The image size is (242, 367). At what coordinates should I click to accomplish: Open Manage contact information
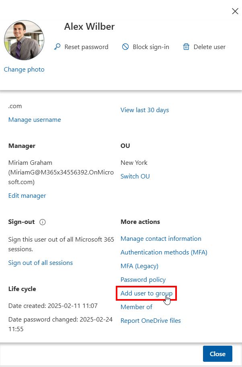tap(161, 239)
